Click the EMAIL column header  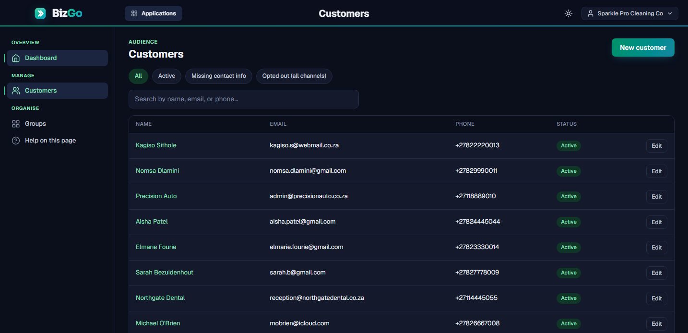tap(278, 124)
